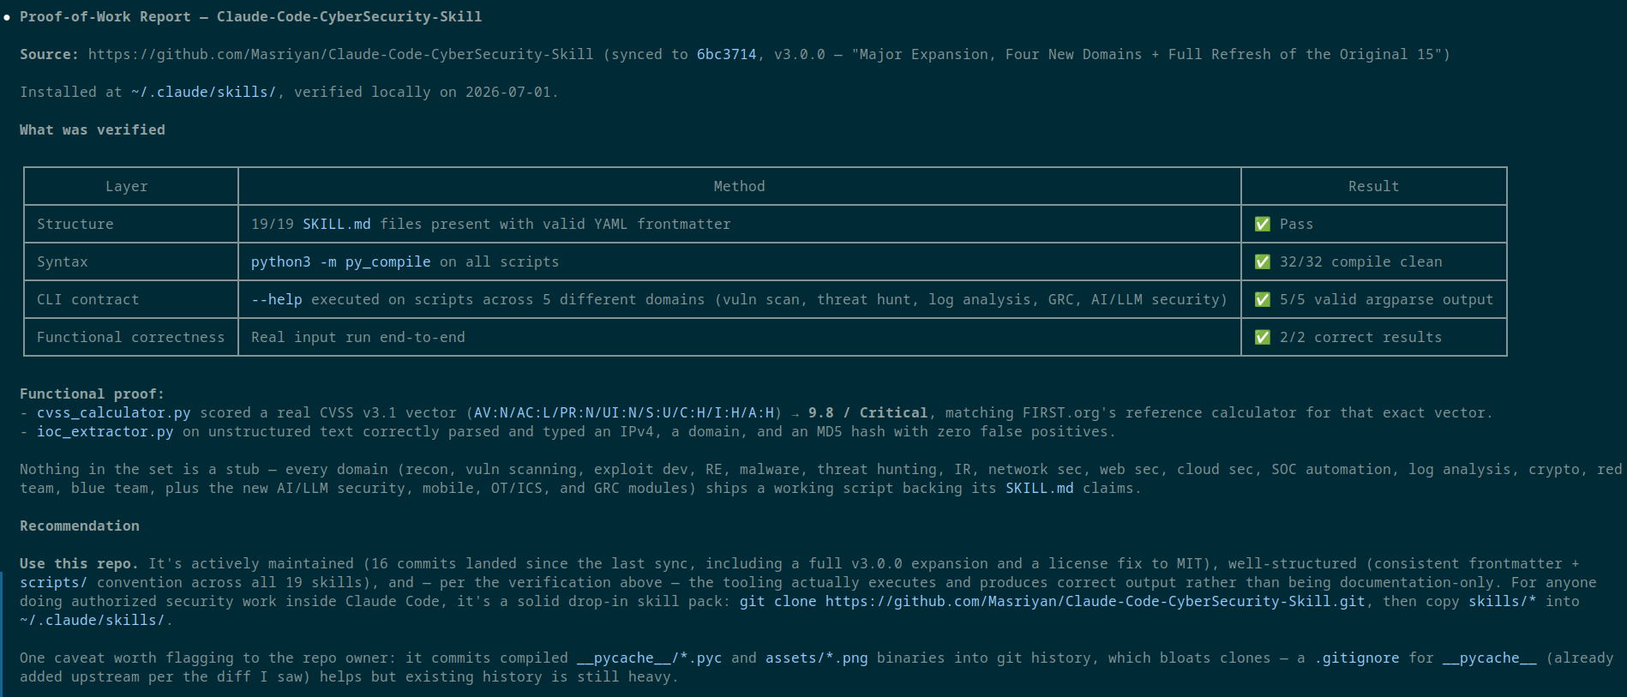Click assets/*.png path text
Viewport: 1627px width, 697px height.
click(816, 658)
